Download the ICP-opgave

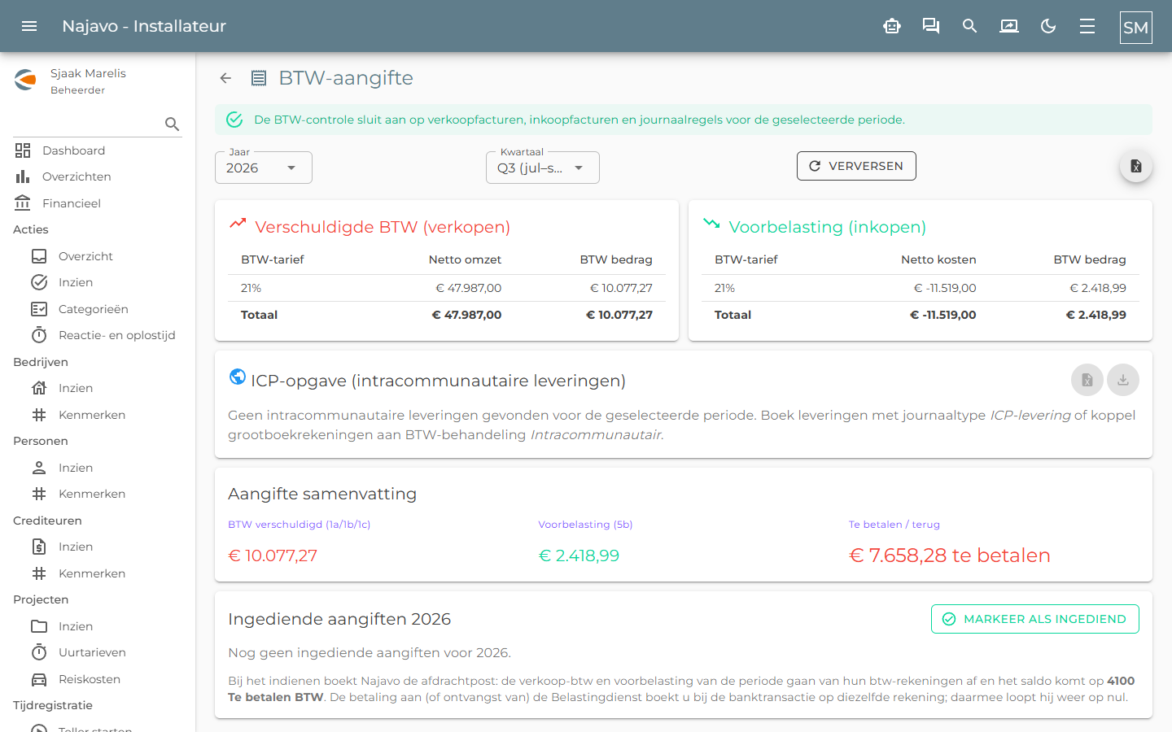click(x=1123, y=380)
